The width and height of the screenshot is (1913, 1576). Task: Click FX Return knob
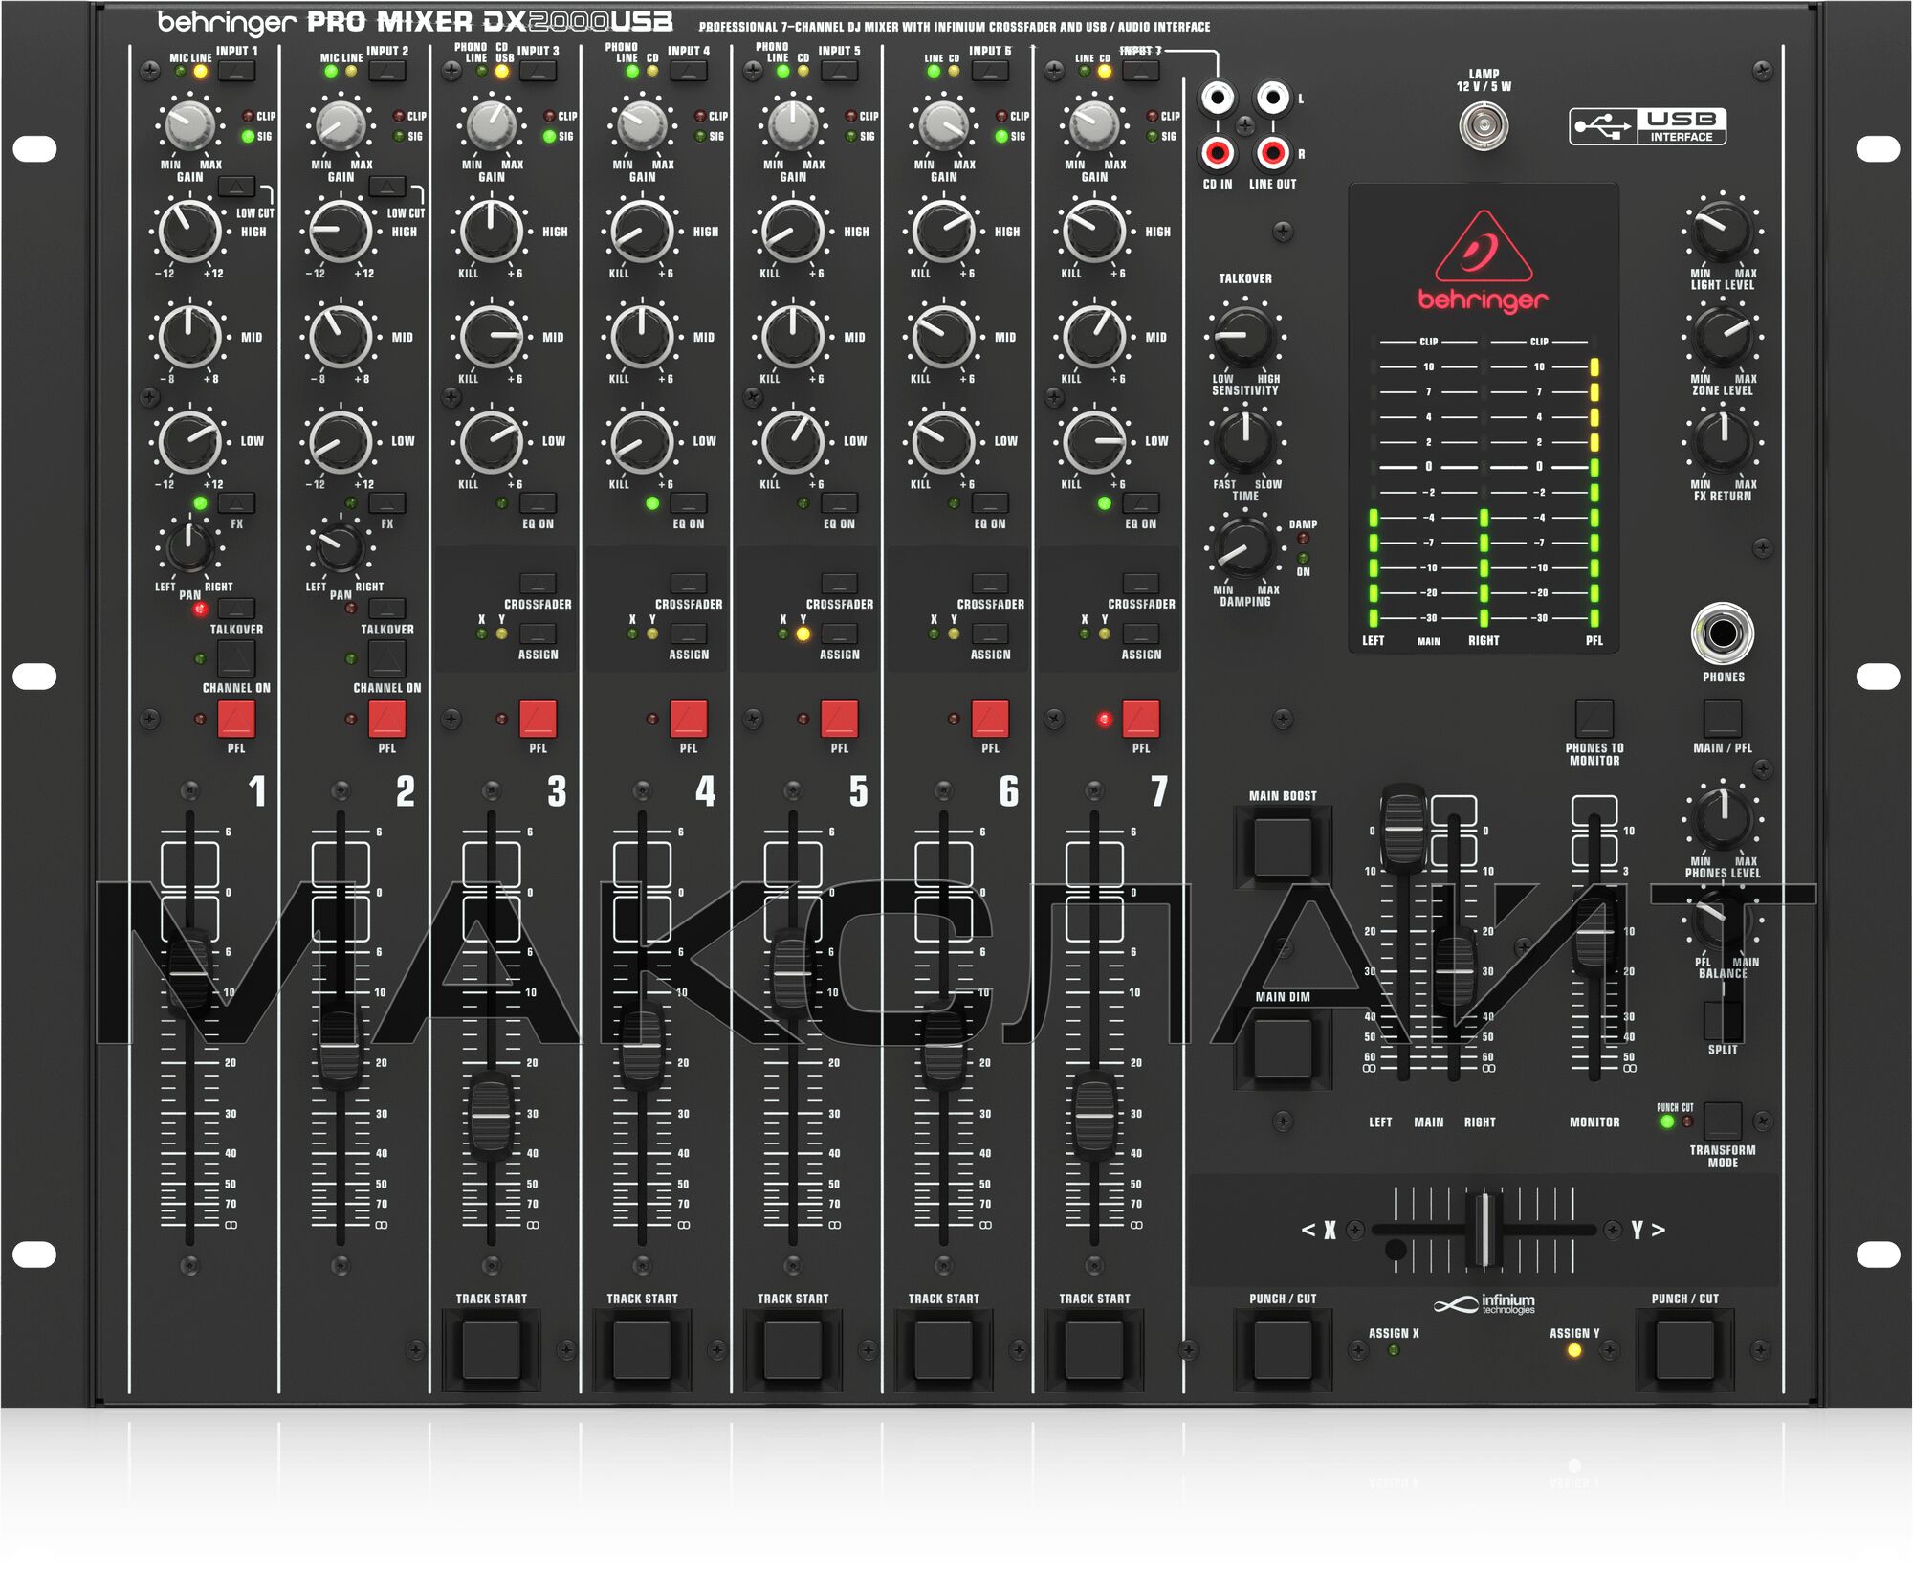(x=1723, y=441)
